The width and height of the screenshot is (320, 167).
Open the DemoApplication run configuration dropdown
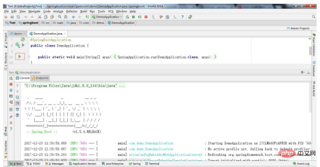tap(107, 17)
